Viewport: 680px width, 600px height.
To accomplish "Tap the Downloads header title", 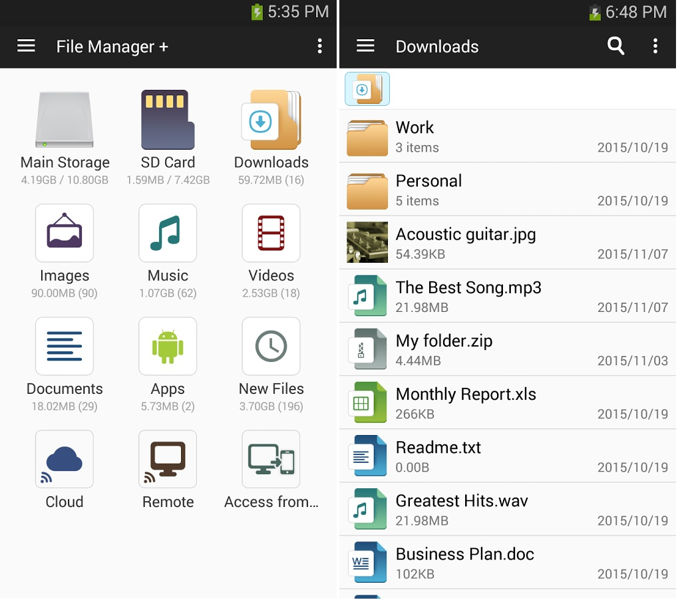I will pyautogui.click(x=437, y=47).
